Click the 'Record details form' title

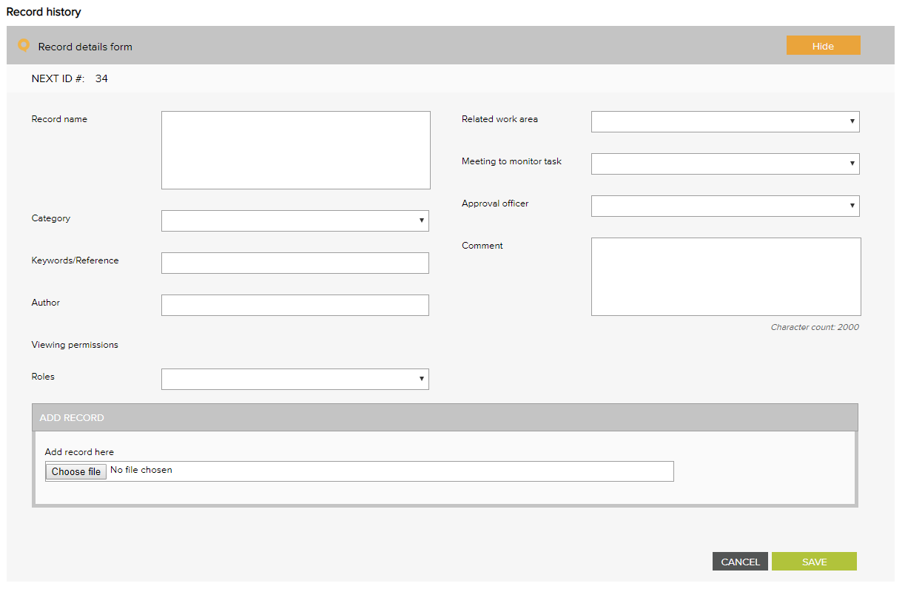click(85, 47)
